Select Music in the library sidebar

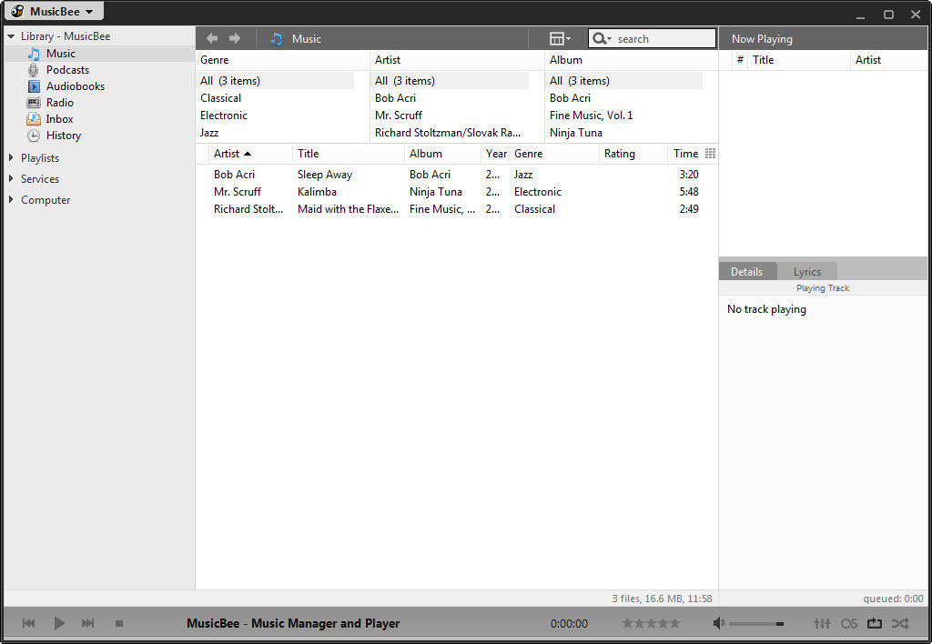(61, 54)
